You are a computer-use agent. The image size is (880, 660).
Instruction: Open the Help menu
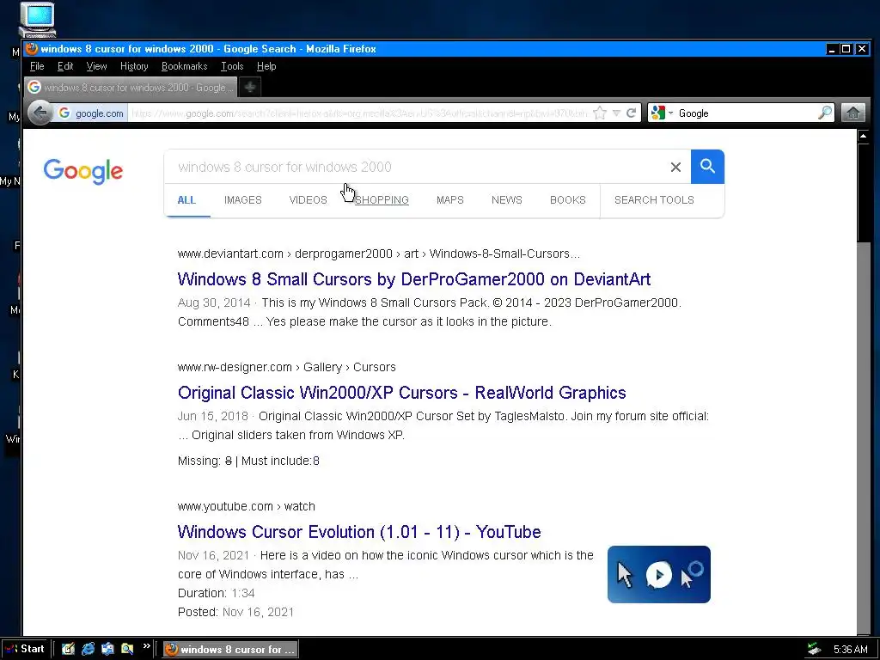pyautogui.click(x=266, y=66)
